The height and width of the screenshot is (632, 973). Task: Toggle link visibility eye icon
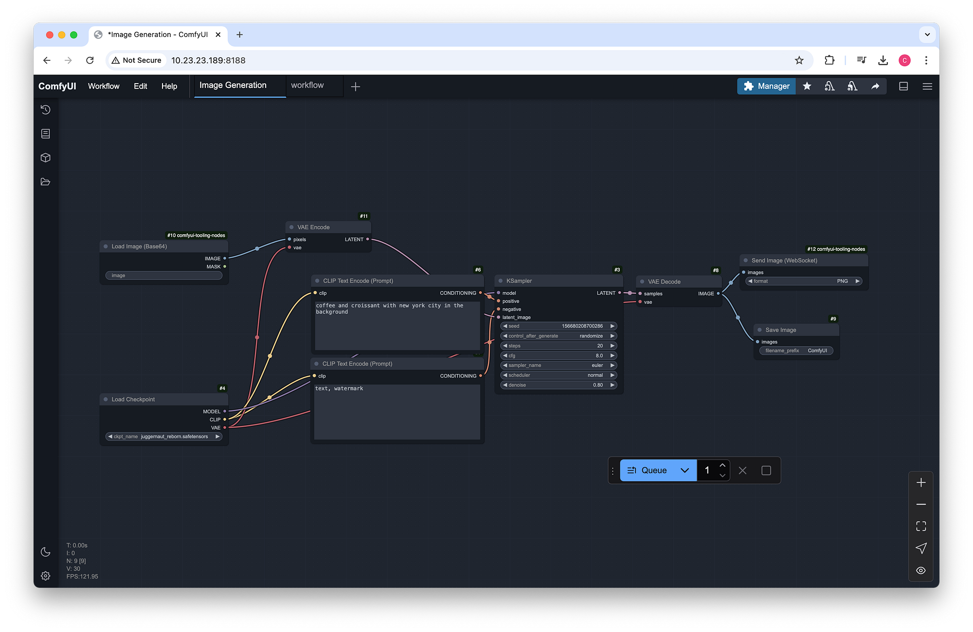tap(920, 570)
